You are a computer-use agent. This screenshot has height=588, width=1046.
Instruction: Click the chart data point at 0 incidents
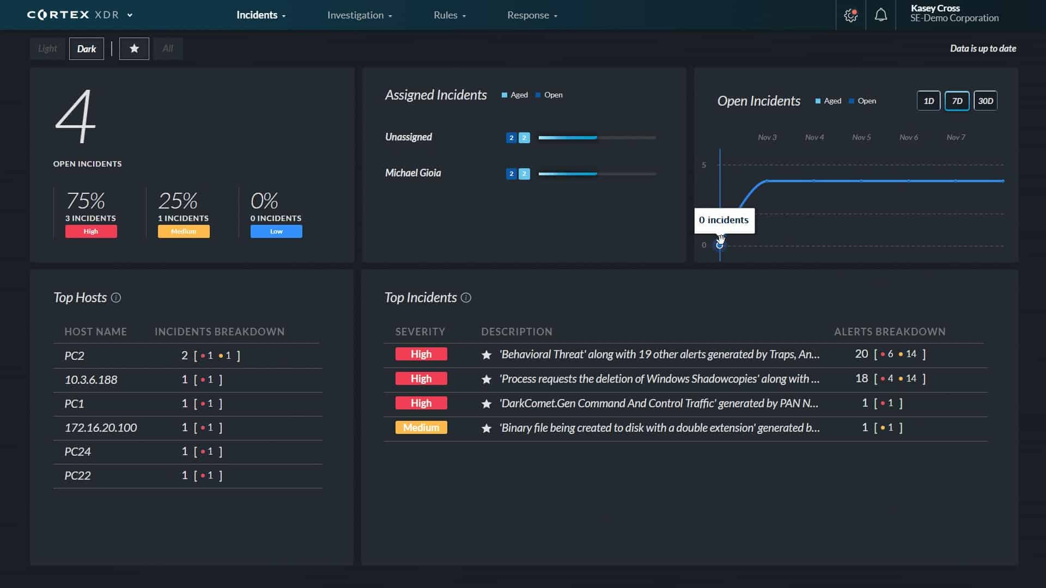[x=720, y=246]
